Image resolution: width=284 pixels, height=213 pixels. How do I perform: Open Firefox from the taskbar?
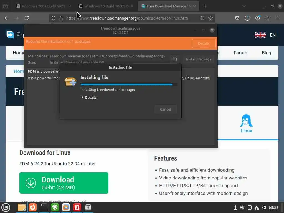[x=33, y=207]
